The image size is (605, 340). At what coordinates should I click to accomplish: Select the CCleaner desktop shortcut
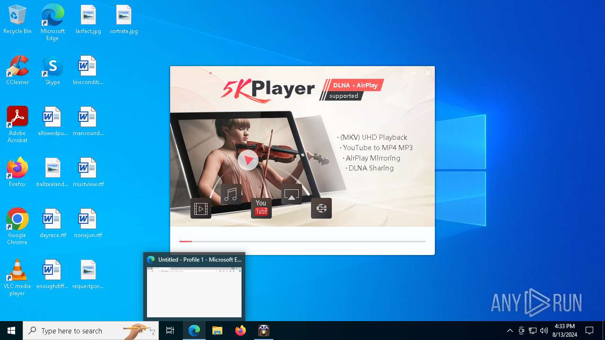pos(17,71)
